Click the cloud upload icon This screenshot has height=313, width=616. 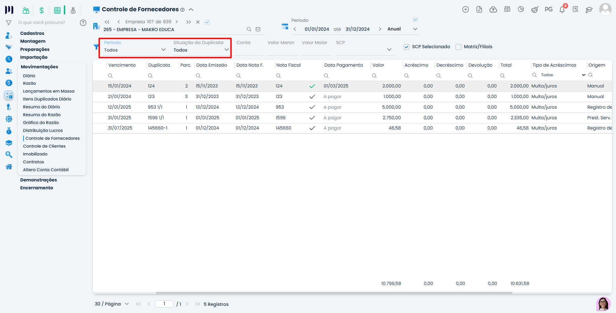[493, 10]
